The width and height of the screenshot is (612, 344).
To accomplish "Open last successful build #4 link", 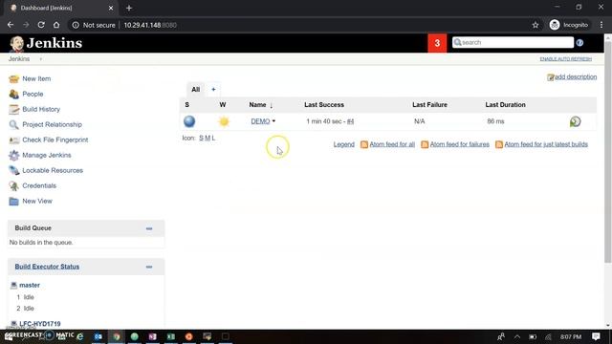I will click(350, 121).
